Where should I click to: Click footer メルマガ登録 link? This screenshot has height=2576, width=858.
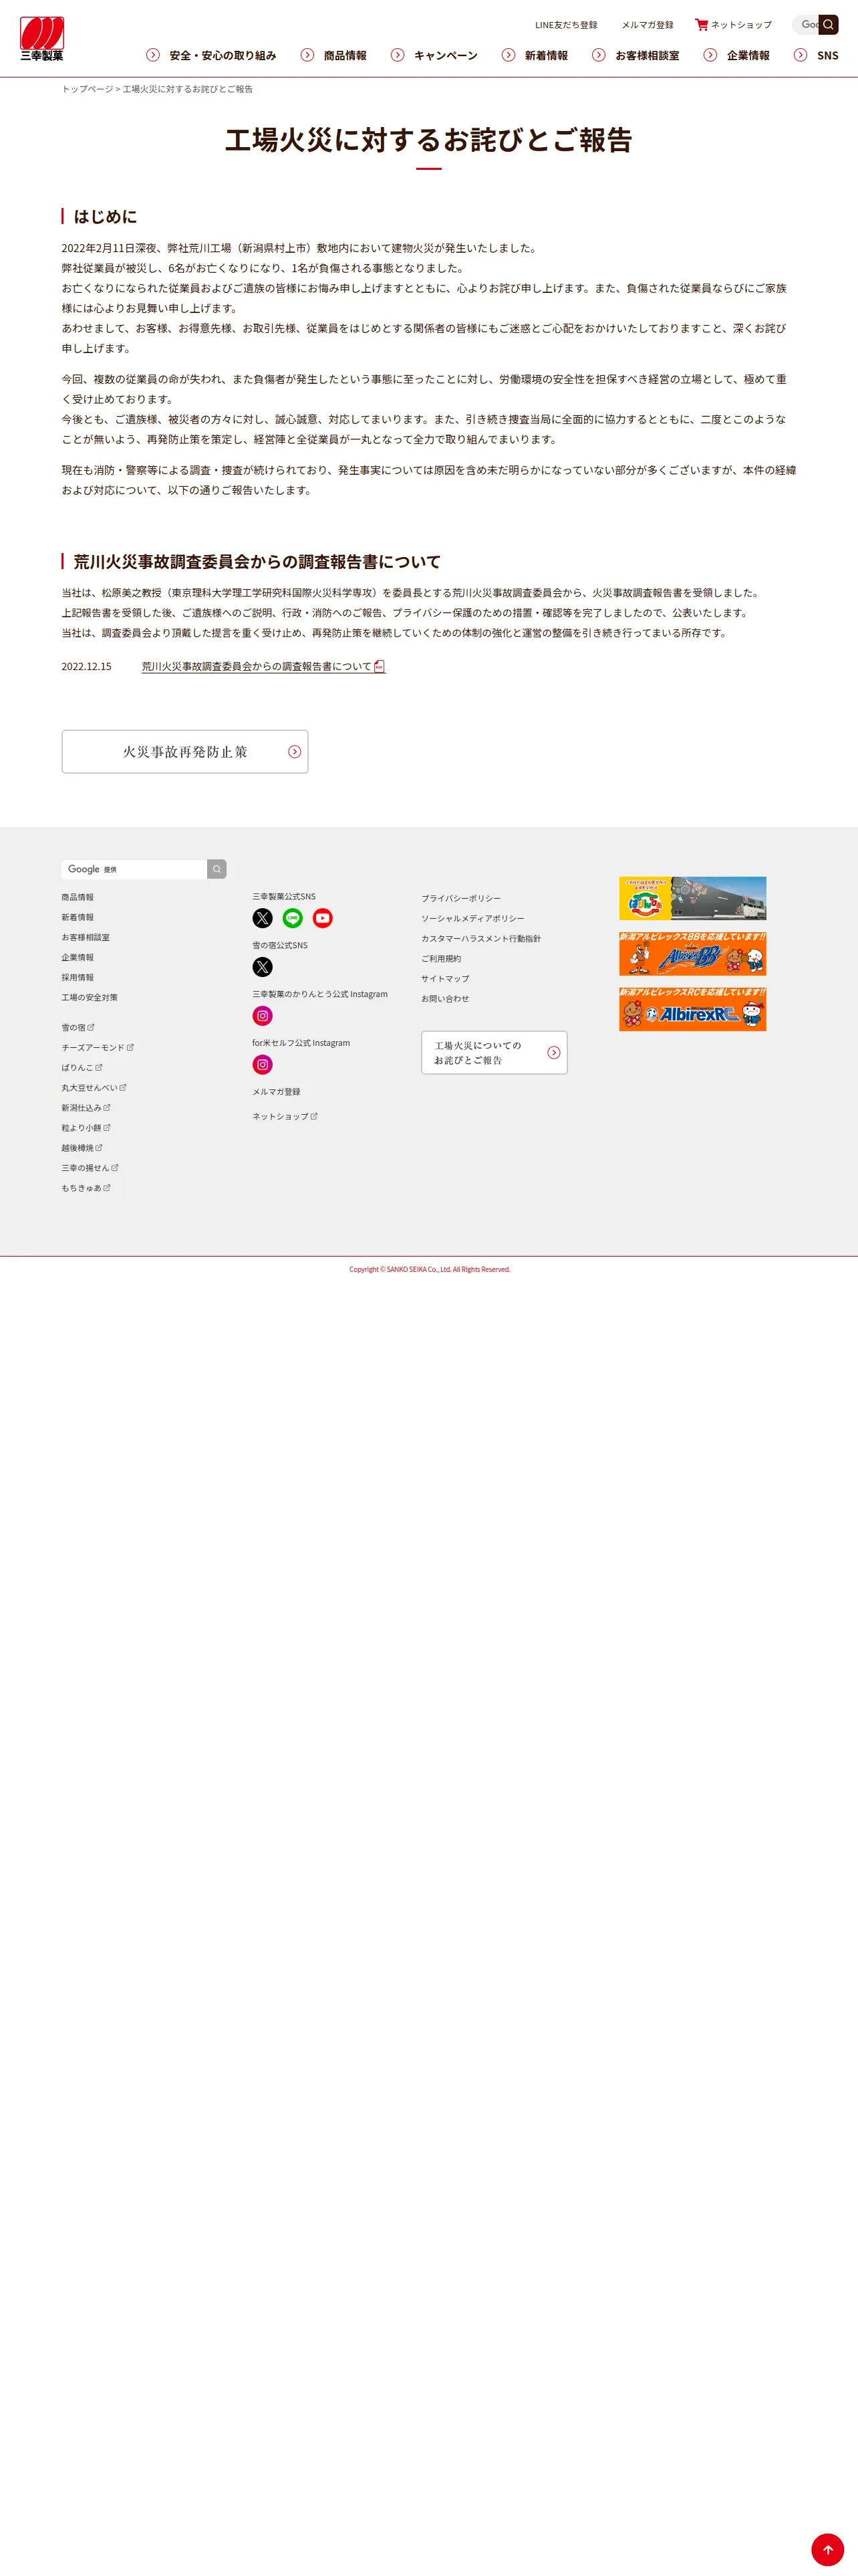point(276,1092)
